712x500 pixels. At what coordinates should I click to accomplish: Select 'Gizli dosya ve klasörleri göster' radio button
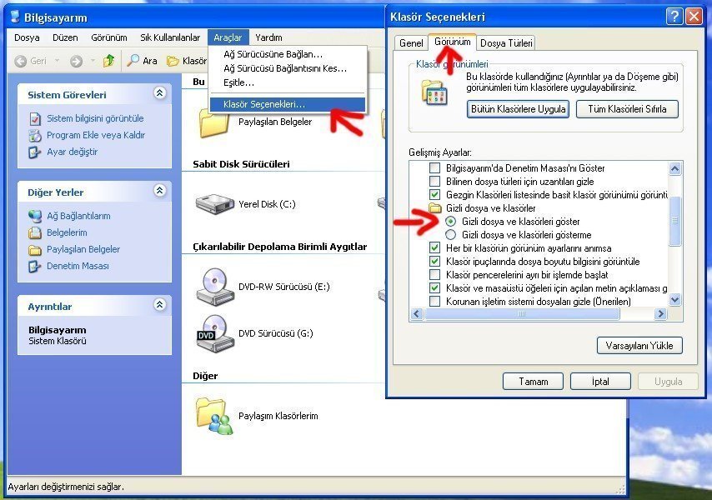451,222
